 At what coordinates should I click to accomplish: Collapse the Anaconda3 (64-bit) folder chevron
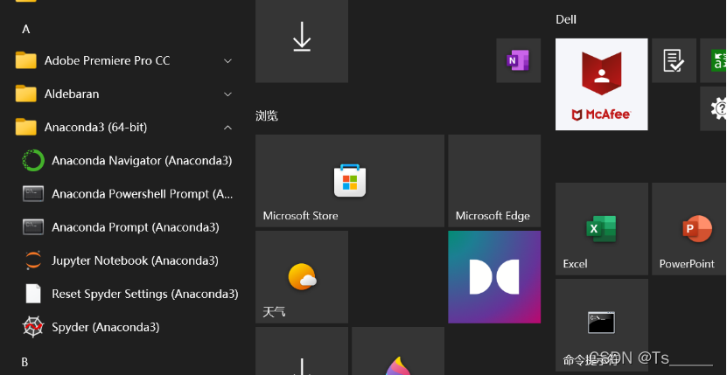coord(227,128)
